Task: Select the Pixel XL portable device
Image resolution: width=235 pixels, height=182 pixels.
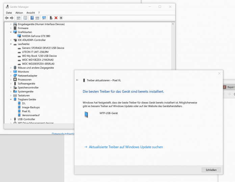Action: pyautogui.click(x=26, y=111)
